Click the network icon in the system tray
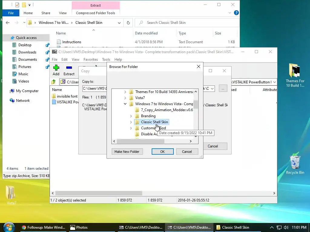The image size is (310, 232). [279, 227]
